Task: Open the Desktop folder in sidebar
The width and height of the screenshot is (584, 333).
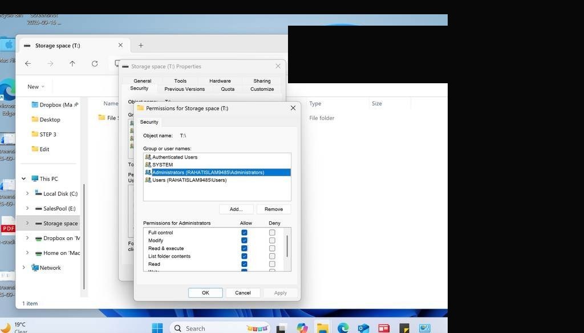Action: [46, 120]
